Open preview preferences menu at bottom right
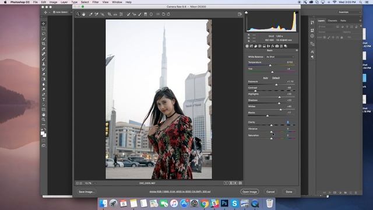Screen dimensions: 373x210 [x=240, y=183]
